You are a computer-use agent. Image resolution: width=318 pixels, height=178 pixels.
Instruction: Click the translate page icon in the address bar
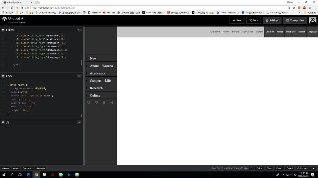click(290, 8)
